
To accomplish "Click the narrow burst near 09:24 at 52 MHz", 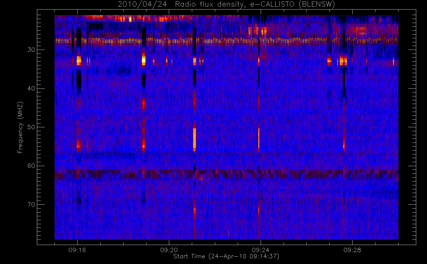I will [x=259, y=139].
